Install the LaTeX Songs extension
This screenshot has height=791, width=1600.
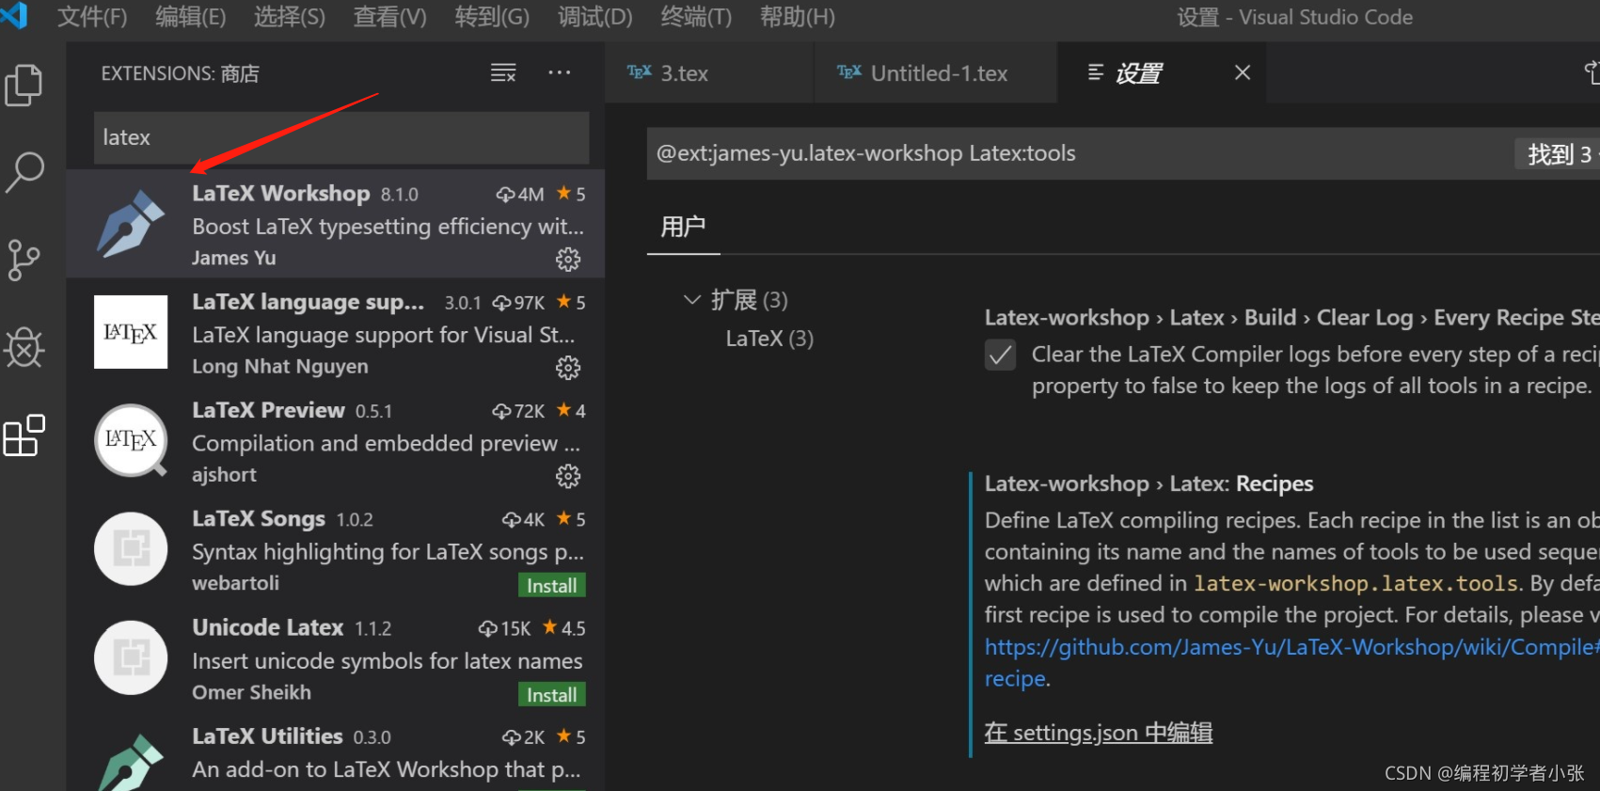(551, 585)
